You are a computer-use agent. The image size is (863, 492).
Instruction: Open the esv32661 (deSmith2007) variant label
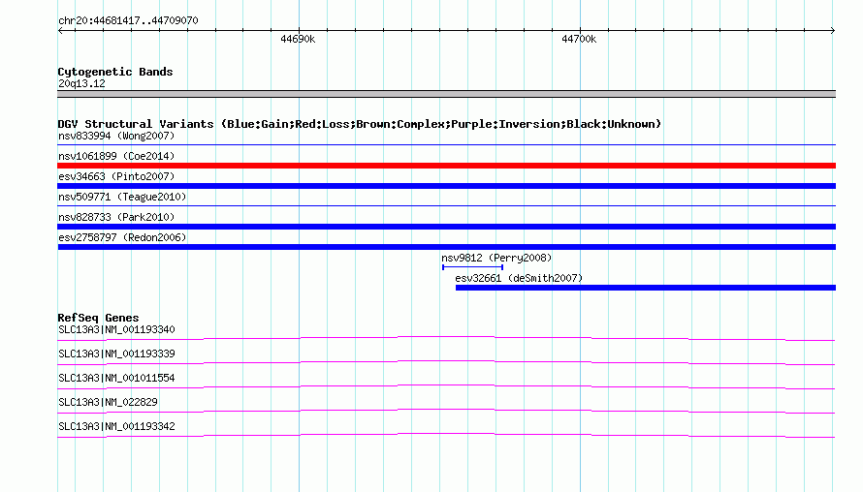[519, 278]
